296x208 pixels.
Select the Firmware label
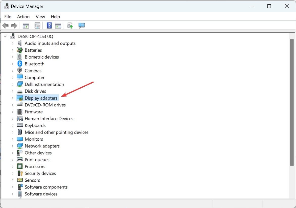click(x=34, y=112)
